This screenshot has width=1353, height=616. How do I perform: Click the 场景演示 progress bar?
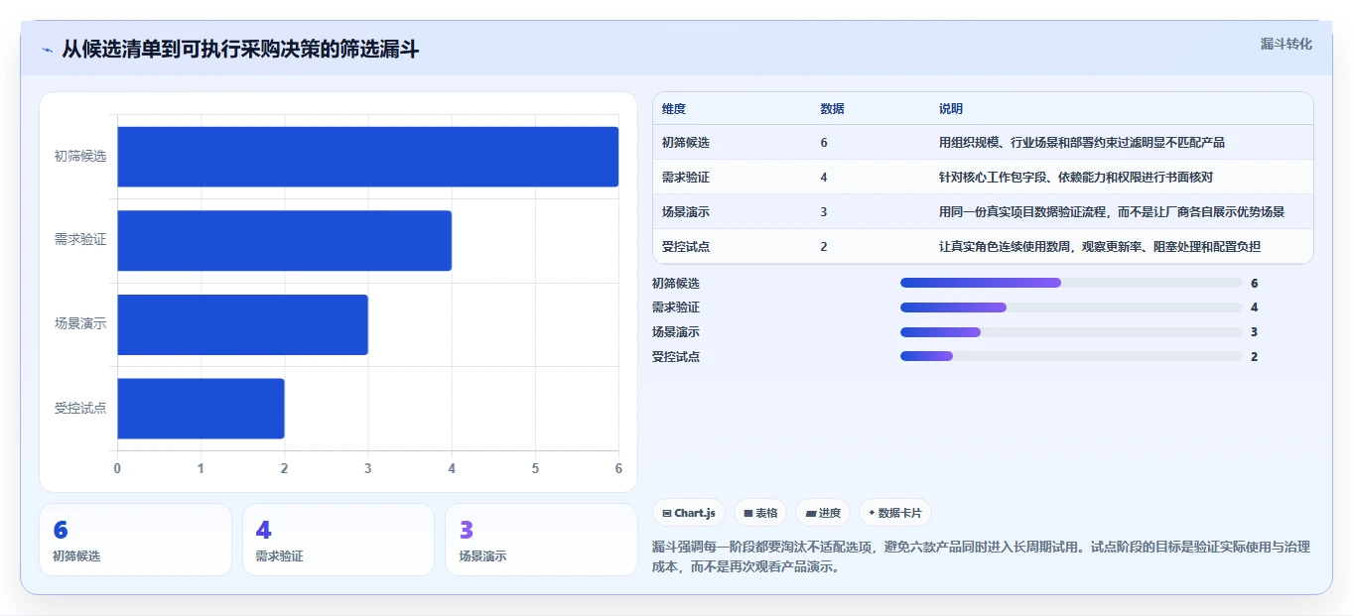point(1071,332)
